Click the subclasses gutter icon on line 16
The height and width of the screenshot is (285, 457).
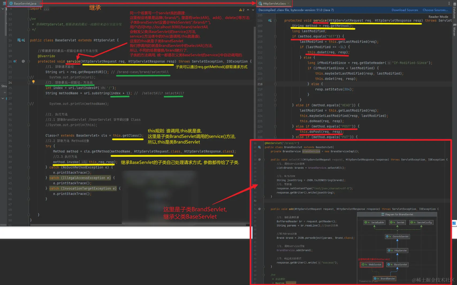click(23, 40)
